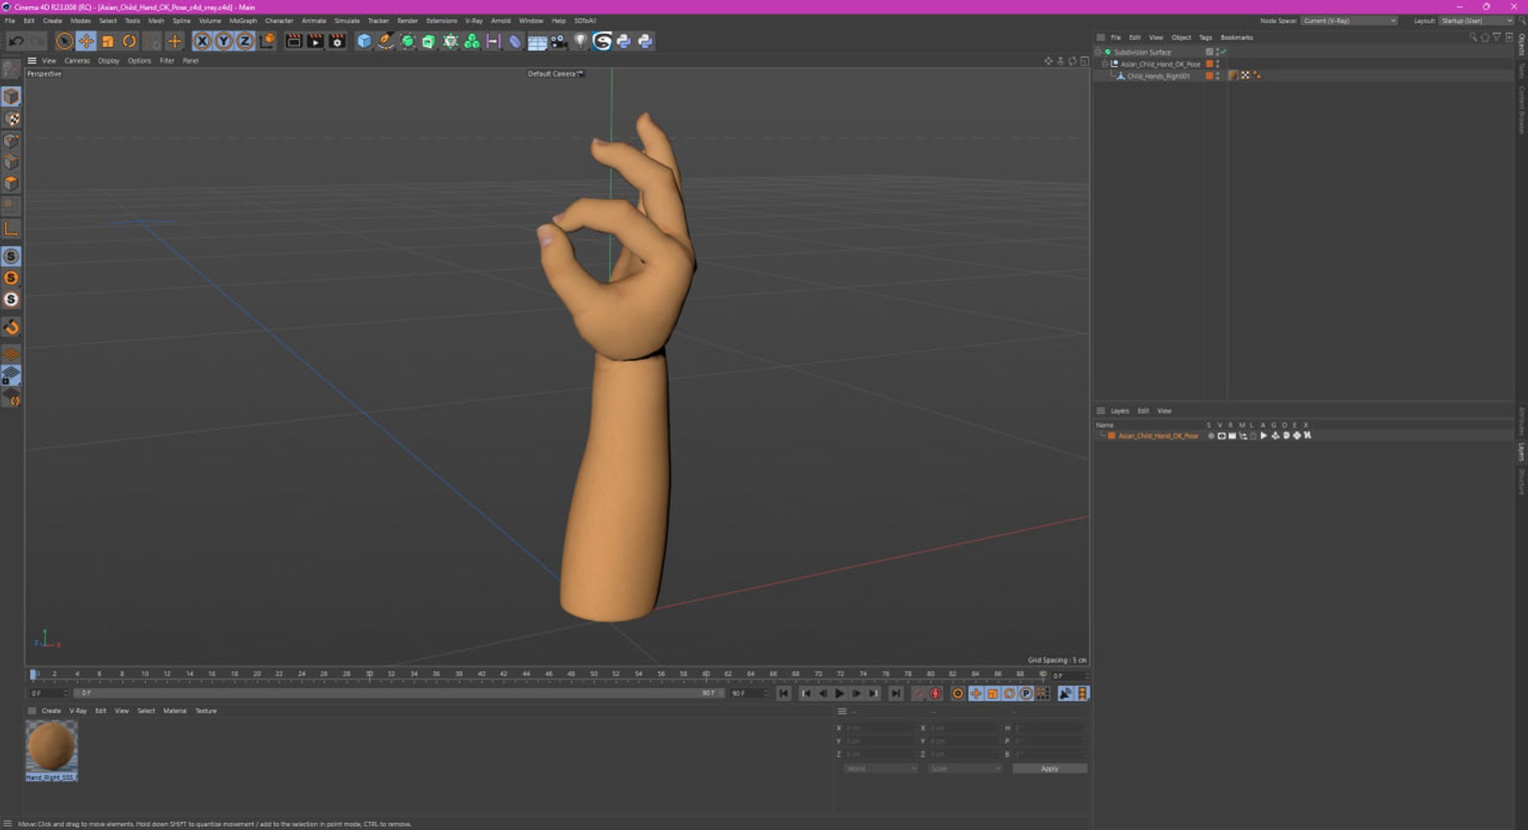Activate the Move tool in top toolbar
Image resolution: width=1528 pixels, height=830 pixels.
coord(86,41)
